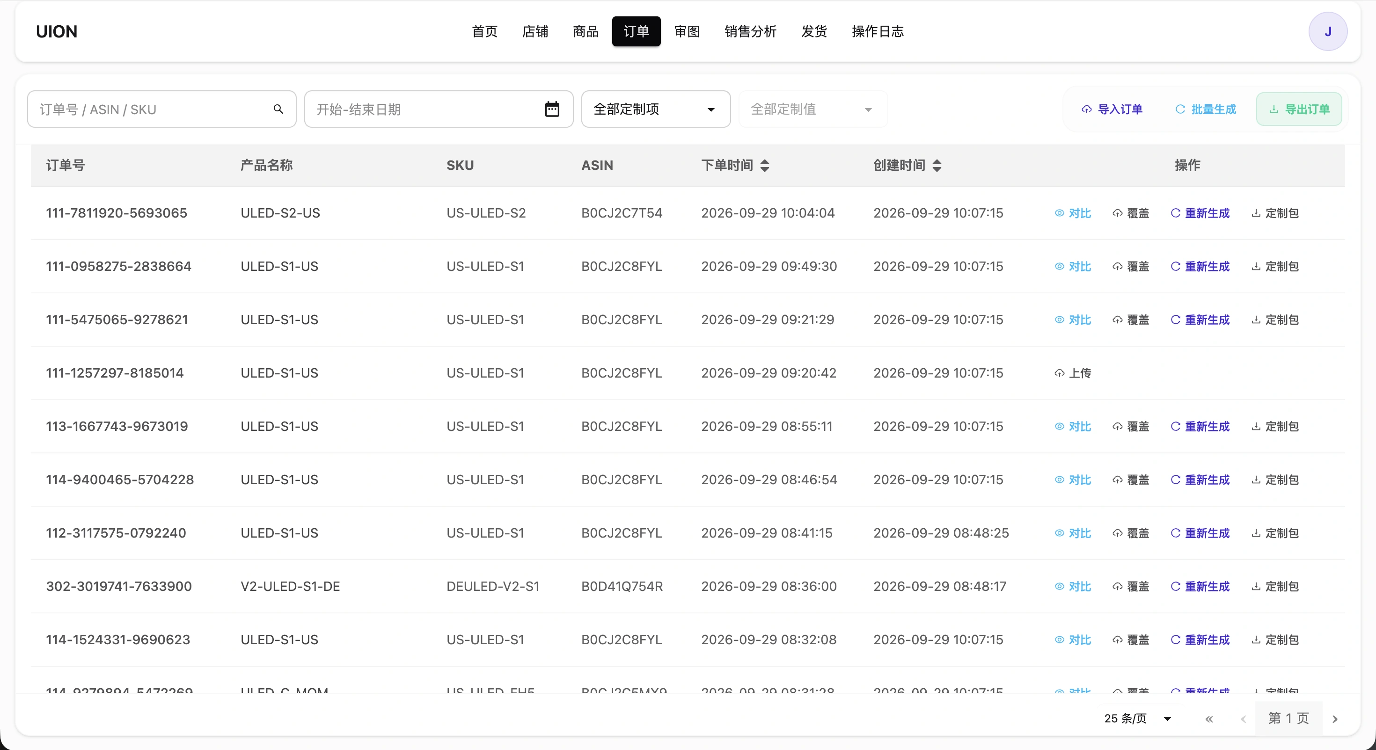Click 重新生成 for order 112-3117575-0792240

1200,533
